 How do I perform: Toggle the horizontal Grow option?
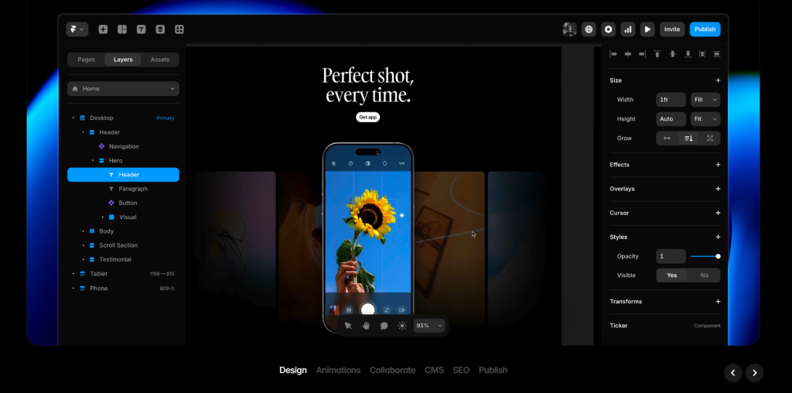click(x=667, y=138)
